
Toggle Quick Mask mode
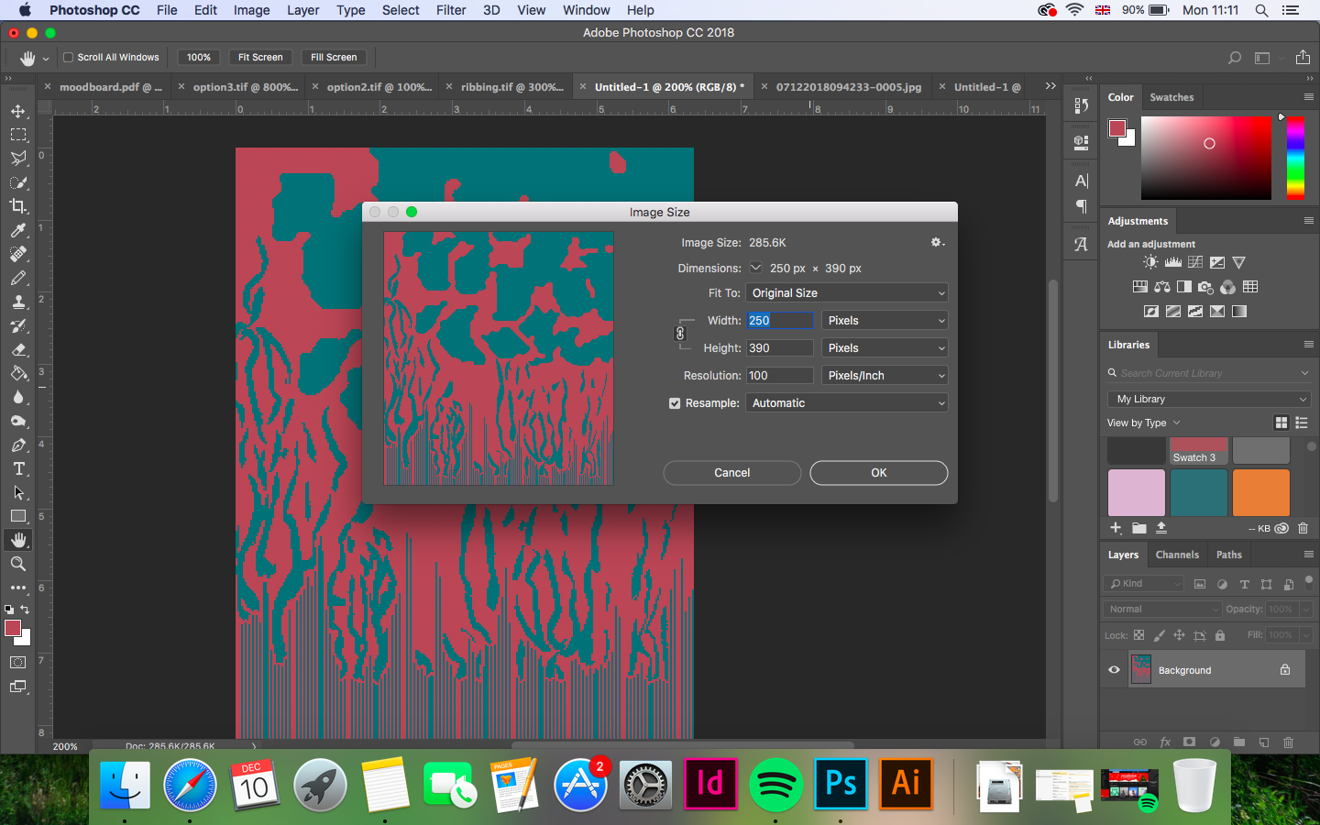[18, 663]
